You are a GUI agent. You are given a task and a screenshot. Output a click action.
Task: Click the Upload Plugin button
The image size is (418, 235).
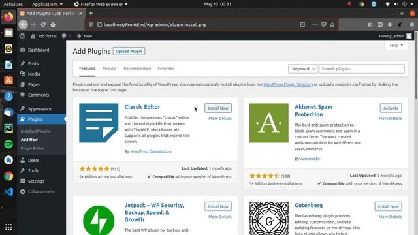[x=129, y=51]
